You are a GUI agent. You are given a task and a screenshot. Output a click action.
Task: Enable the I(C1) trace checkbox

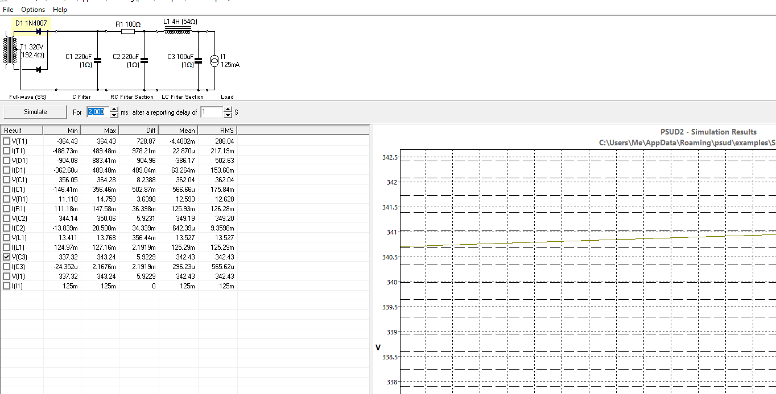(7, 189)
